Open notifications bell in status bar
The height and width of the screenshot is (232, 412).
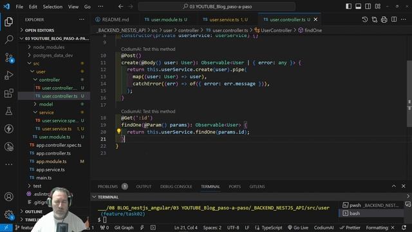(x=404, y=227)
